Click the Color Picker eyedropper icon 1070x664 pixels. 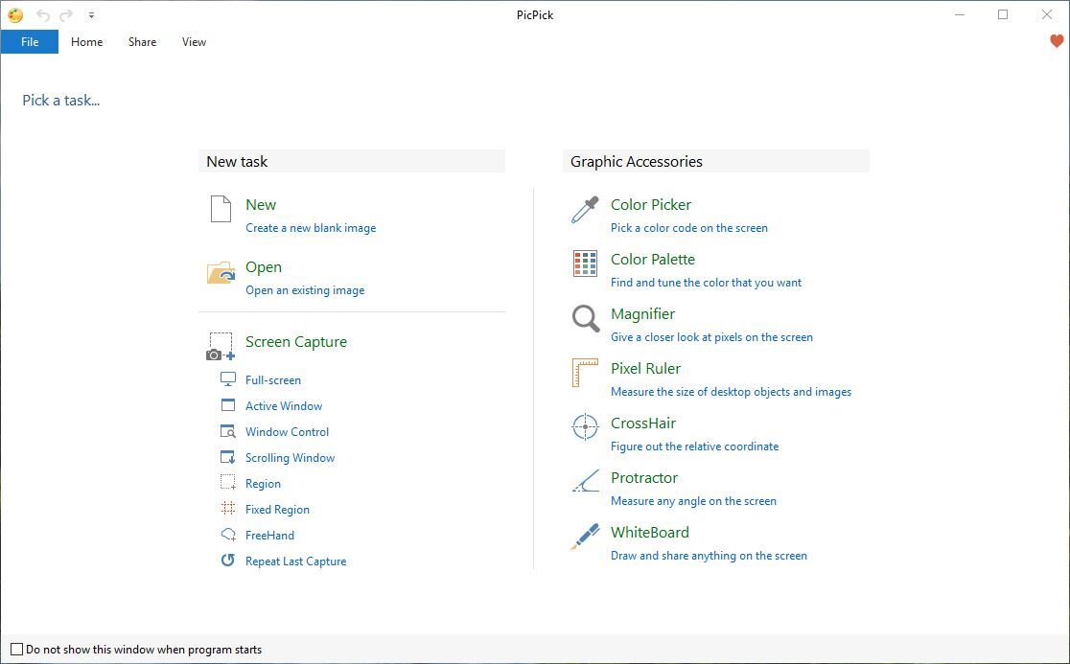(x=585, y=210)
